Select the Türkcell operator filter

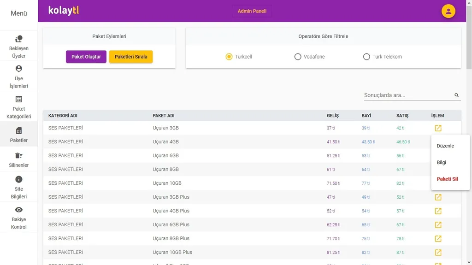pos(229,57)
